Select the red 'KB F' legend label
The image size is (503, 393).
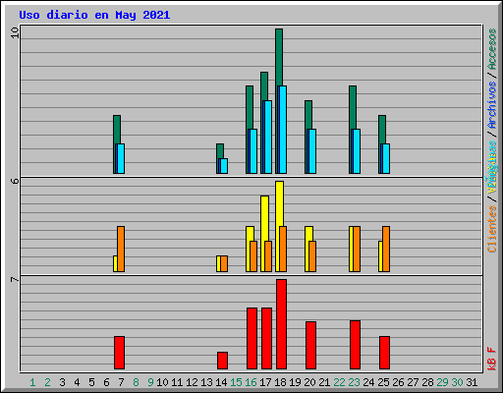coord(492,359)
